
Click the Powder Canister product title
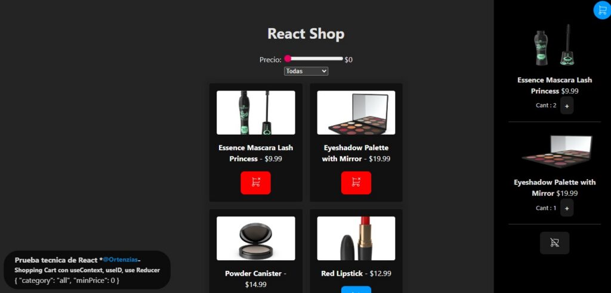coord(253,273)
